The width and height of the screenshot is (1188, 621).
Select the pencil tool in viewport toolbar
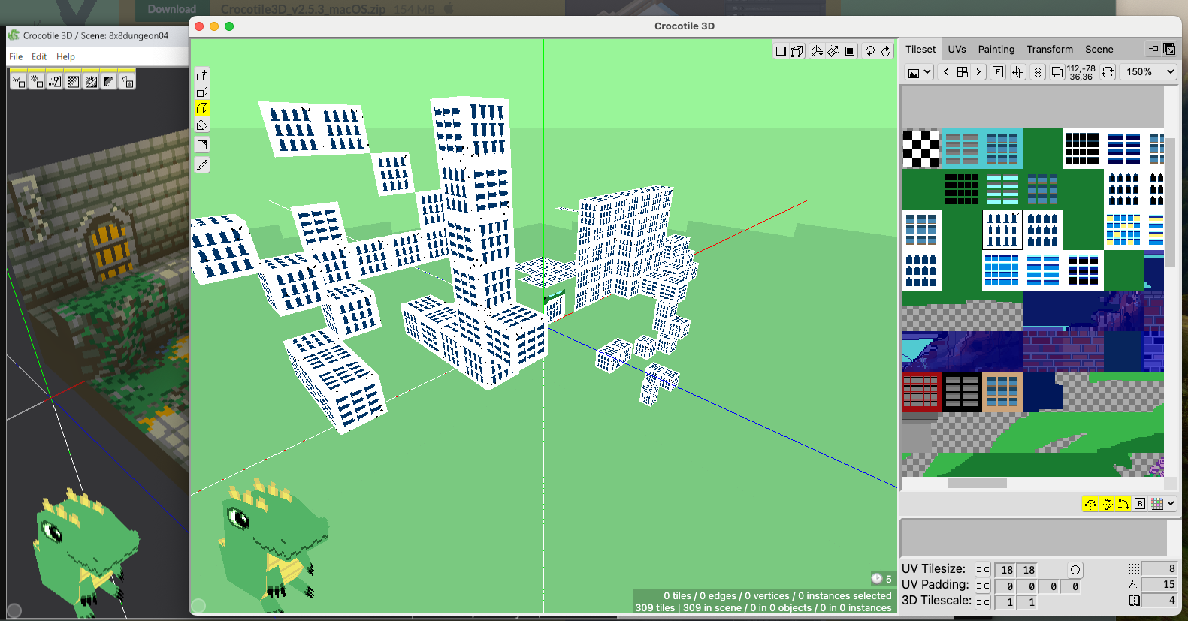click(x=202, y=165)
